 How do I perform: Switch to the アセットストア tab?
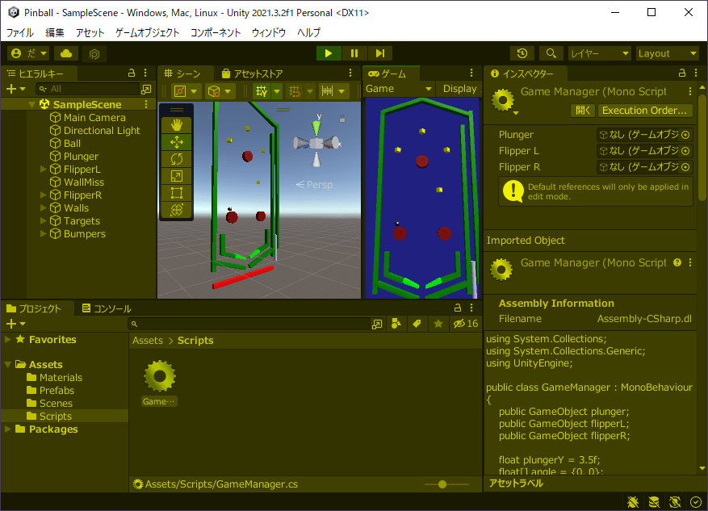pyautogui.click(x=253, y=73)
